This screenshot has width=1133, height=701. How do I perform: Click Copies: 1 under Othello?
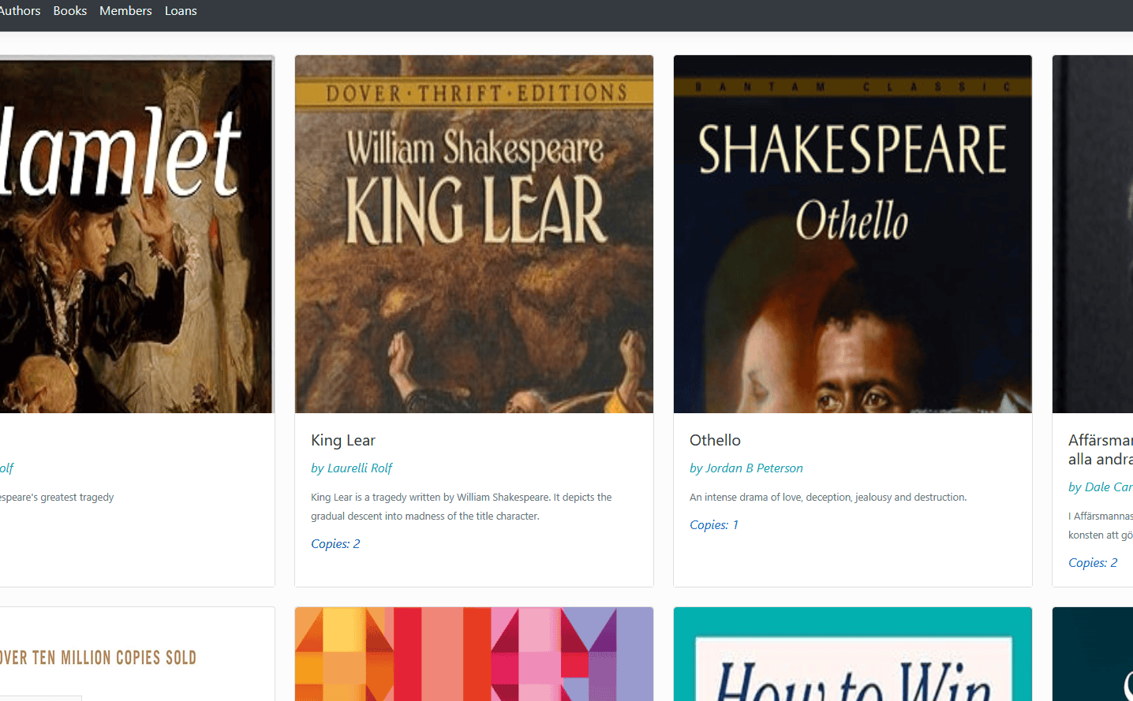[x=714, y=525]
